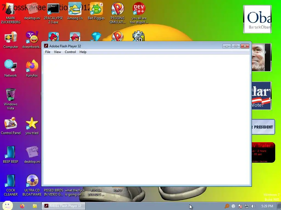Click the RUSSIA INVADES... icon label

[96, 192]
